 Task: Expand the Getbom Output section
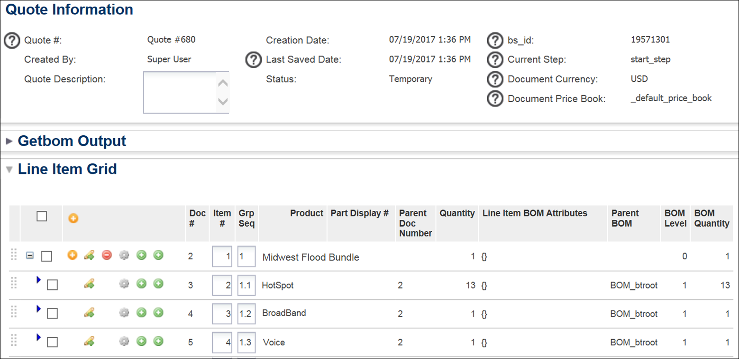9,141
